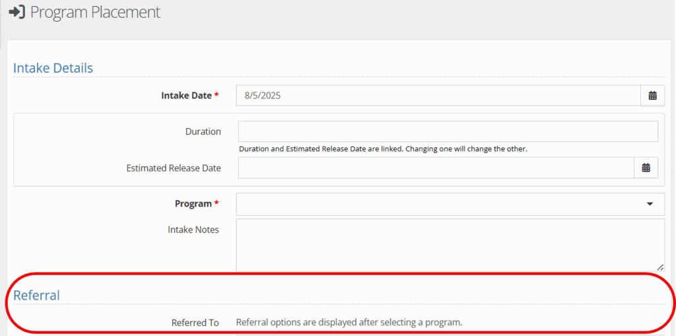Click the Estimated Release Date text field
This screenshot has height=336, width=676.
(x=436, y=168)
